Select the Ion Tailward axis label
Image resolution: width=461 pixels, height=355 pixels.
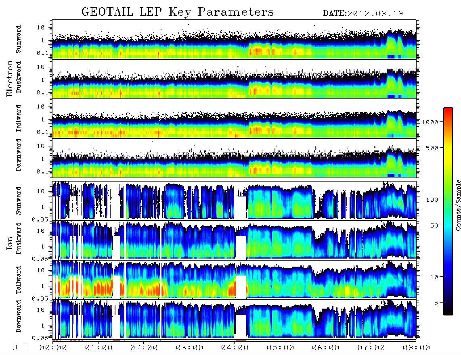(x=19, y=280)
